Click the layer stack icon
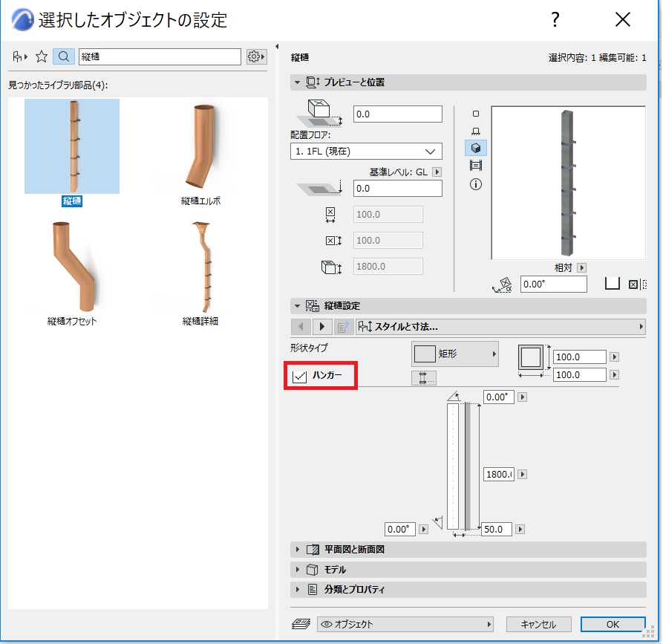The image size is (663, 644). [x=301, y=624]
